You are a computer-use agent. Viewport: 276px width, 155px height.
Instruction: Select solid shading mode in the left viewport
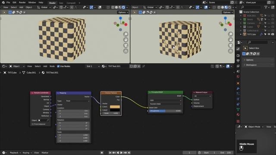point(116,7)
